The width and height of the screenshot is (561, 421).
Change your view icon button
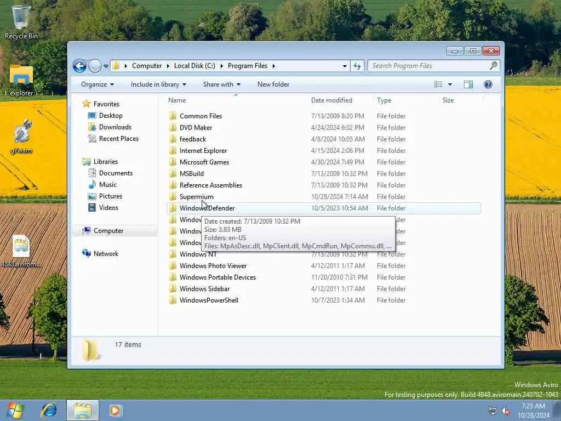[438, 84]
